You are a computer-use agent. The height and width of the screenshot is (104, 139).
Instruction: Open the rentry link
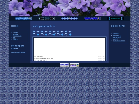15,39
